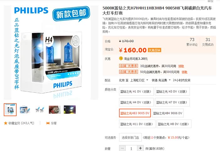The image size is (220, 151).
Task: Open the 快递 免运费 shipping dropdown
Action: click(161, 80)
